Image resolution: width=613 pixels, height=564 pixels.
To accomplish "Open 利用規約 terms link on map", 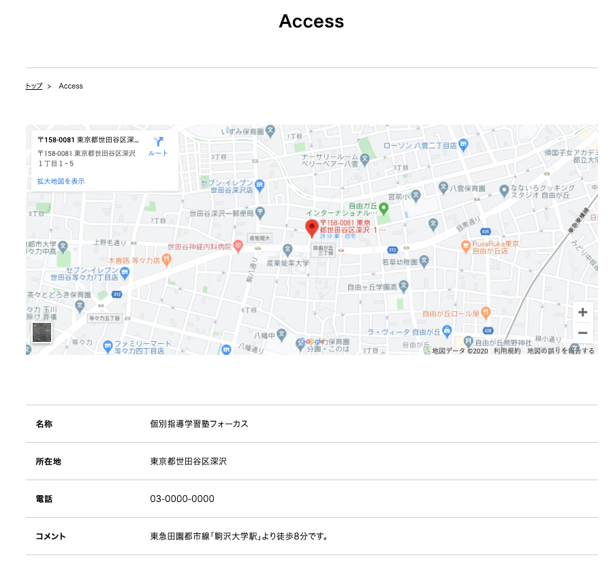I will pos(507,351).
